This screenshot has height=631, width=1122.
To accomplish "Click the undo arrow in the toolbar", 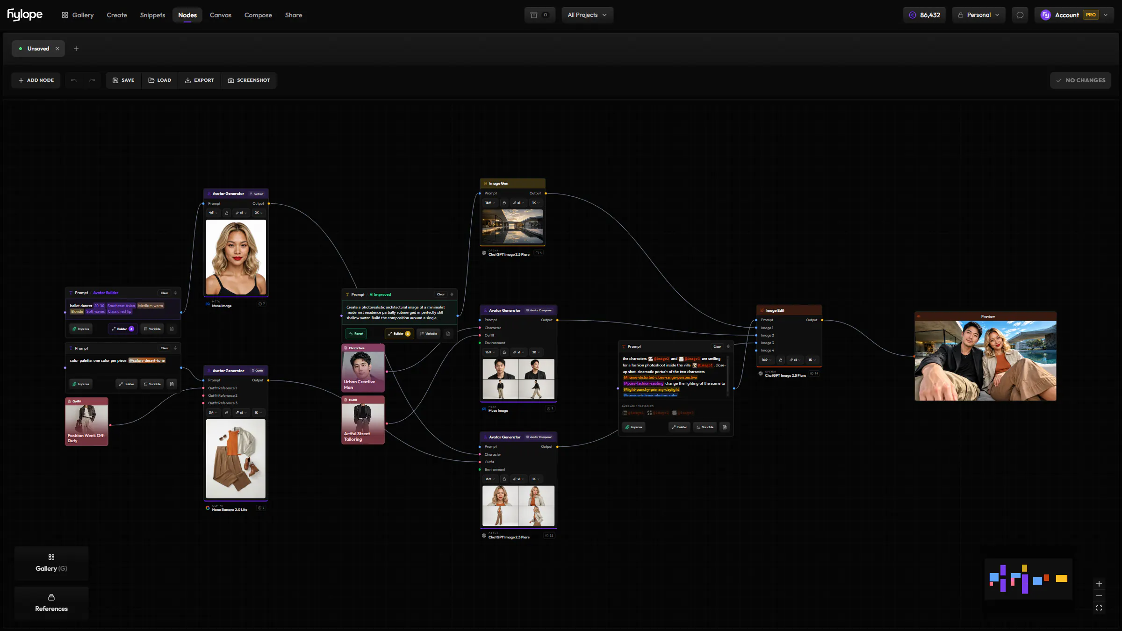I will click(74, 80).
